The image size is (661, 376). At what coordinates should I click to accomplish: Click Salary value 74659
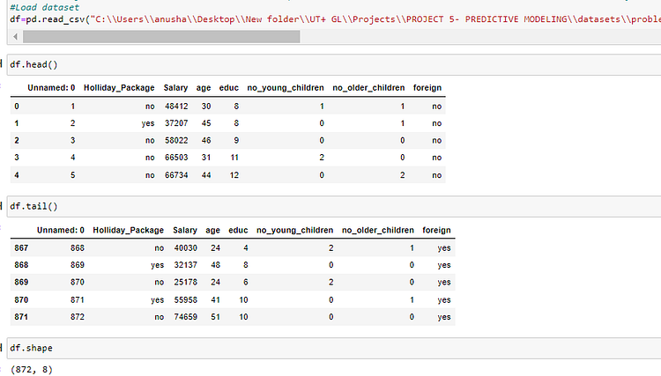185,317
